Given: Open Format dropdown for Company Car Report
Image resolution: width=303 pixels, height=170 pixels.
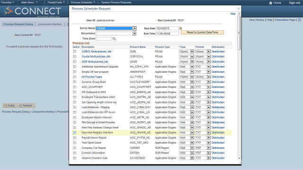Looking at the screenshot, I should tap(208, 148).
